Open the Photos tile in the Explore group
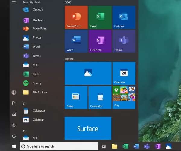The image size is (181, 151). pyautogui.click(x=88, y=73)
